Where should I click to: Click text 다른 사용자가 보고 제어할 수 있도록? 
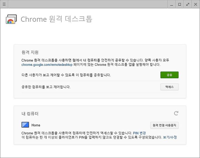tap(48, 75)
